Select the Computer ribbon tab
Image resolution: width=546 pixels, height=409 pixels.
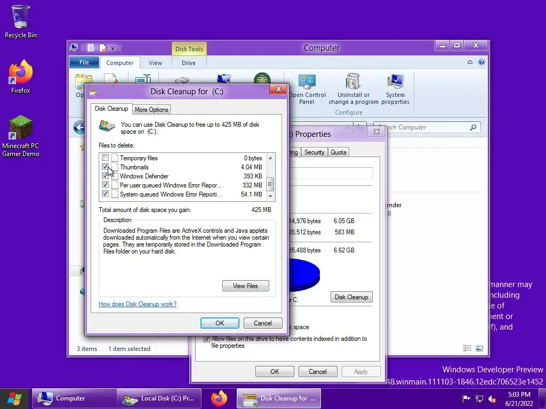coord(120,63)
